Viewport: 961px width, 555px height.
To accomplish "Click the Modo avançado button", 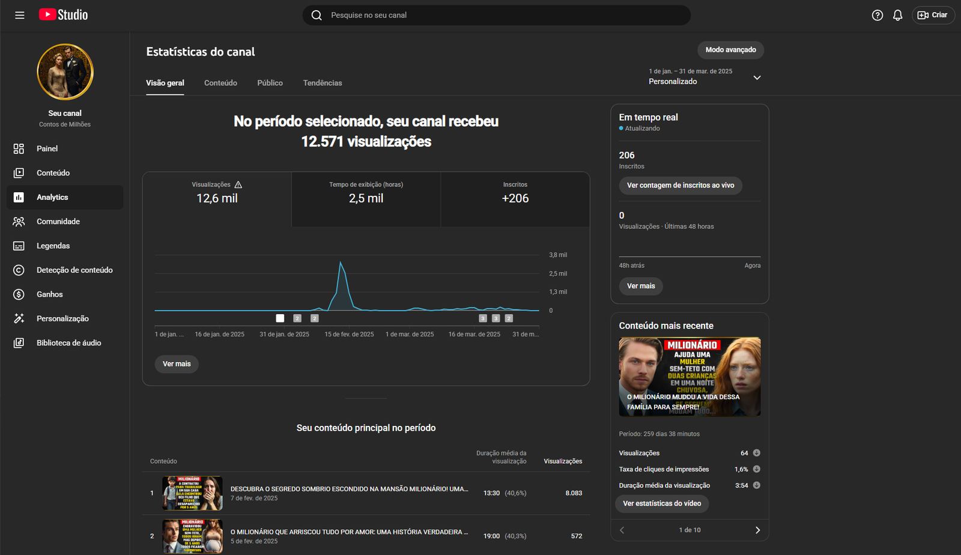I will coord(730,50).
